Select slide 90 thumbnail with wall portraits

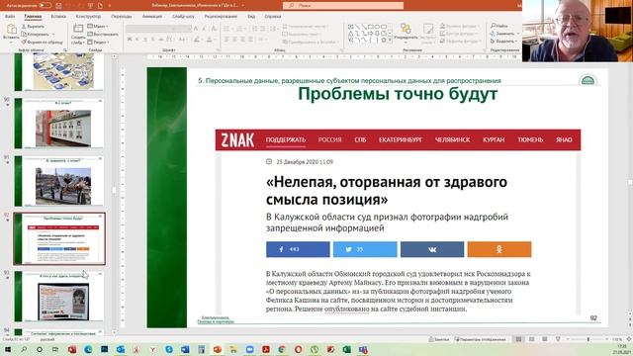click(59, 123)
